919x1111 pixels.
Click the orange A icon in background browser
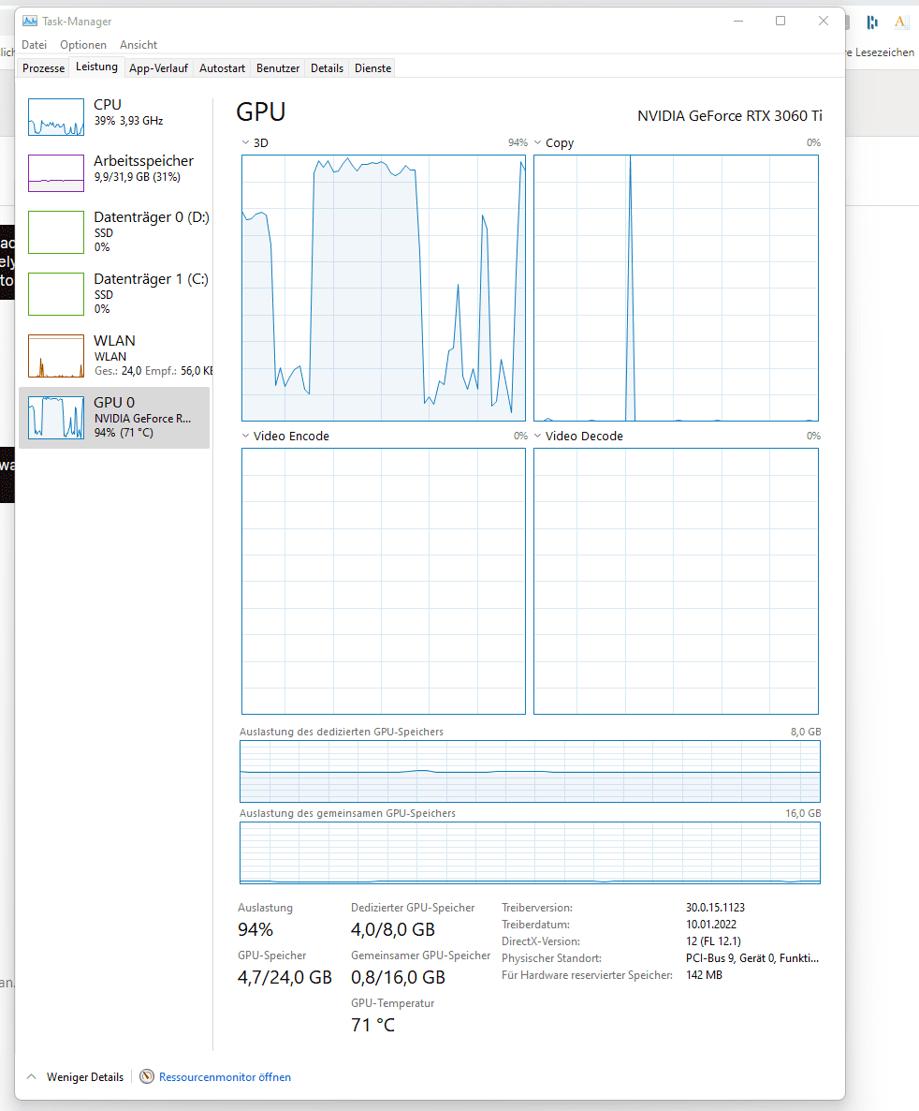pos(900,22)
